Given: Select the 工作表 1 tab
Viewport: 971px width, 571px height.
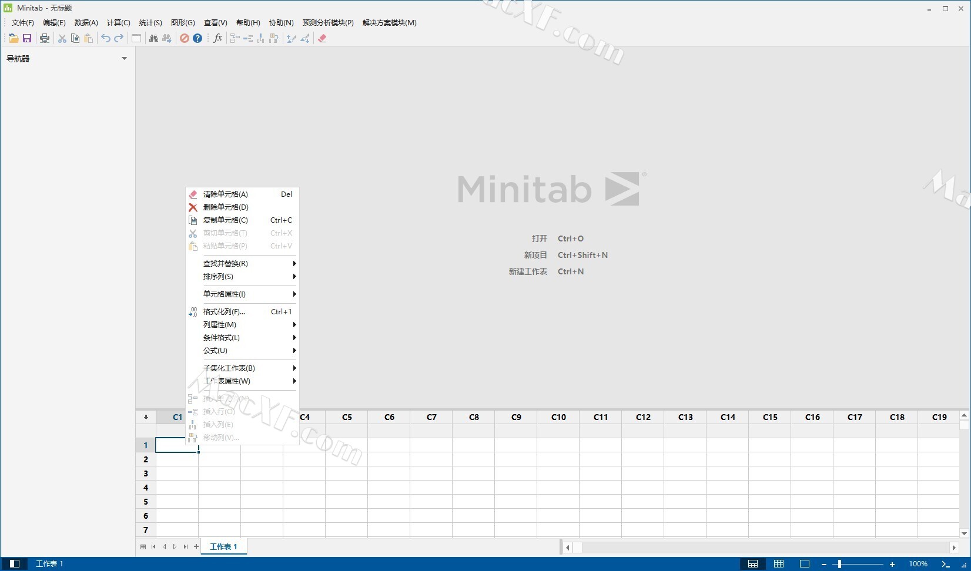Looking at the screenshot, I should coord(223,547).
